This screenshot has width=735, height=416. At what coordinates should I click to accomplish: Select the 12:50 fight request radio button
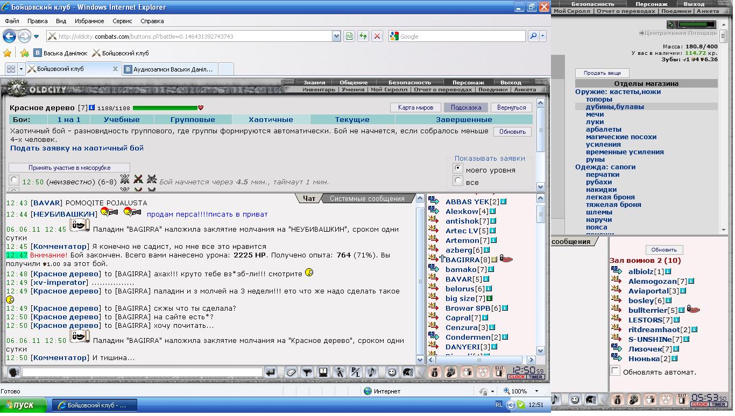[14, 180]
